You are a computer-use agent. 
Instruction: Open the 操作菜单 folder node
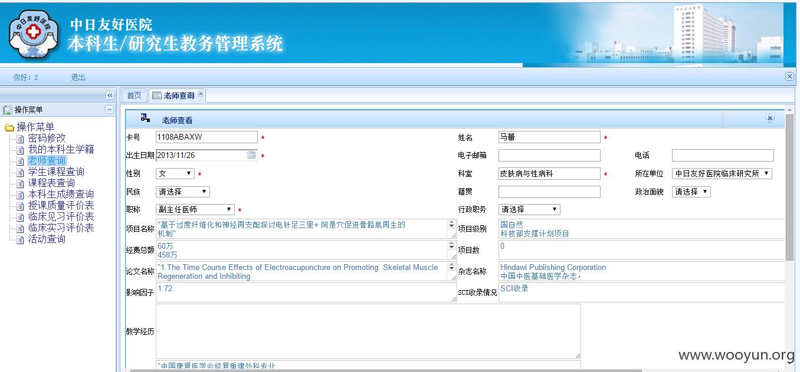tap(35, 127)
